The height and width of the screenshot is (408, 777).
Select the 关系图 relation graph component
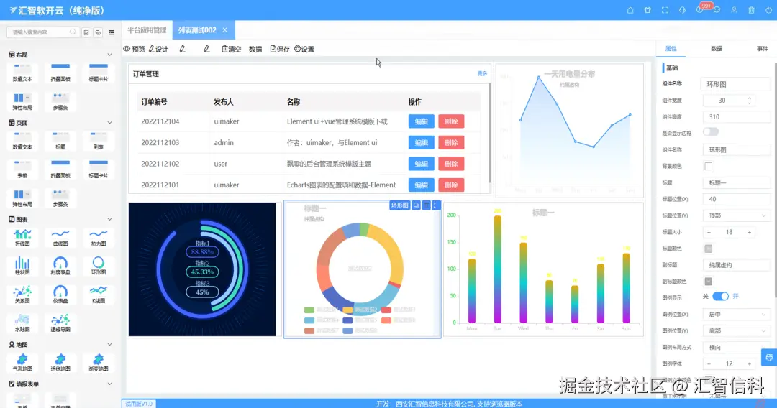coord(22,295)
